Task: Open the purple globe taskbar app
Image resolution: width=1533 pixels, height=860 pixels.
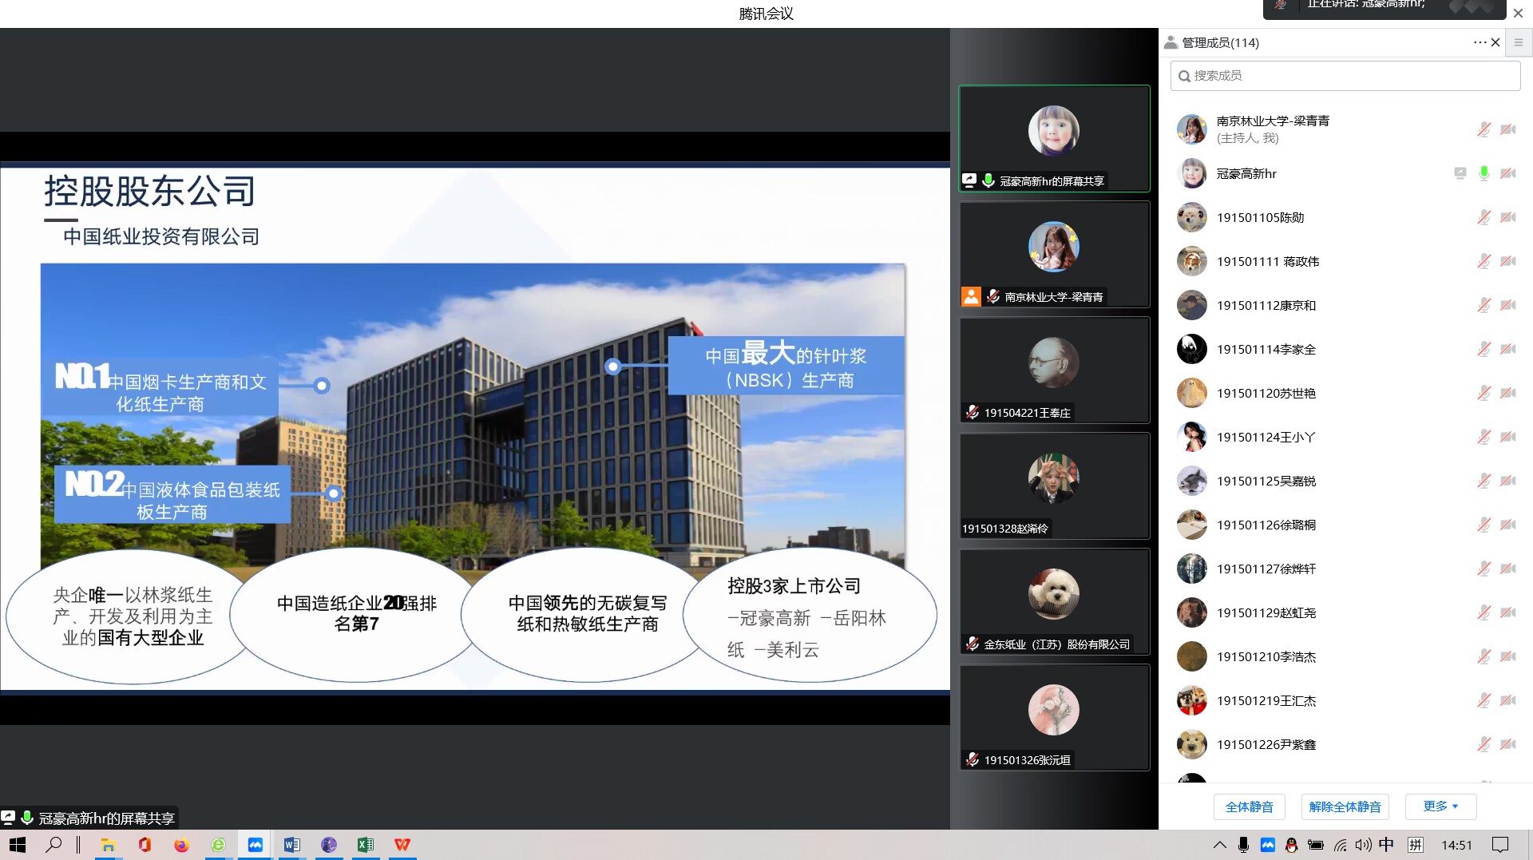Action: coord(328,845)
